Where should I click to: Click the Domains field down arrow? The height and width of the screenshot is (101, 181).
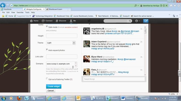pos(76,66)
